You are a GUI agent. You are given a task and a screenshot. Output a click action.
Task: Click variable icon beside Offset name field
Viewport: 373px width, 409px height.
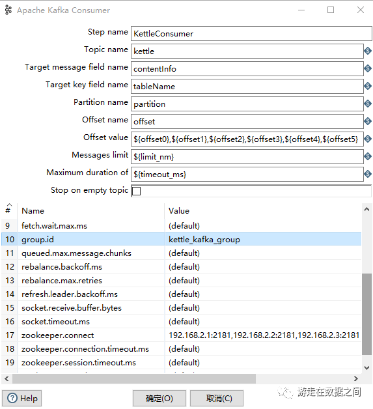tap(368, 121)
